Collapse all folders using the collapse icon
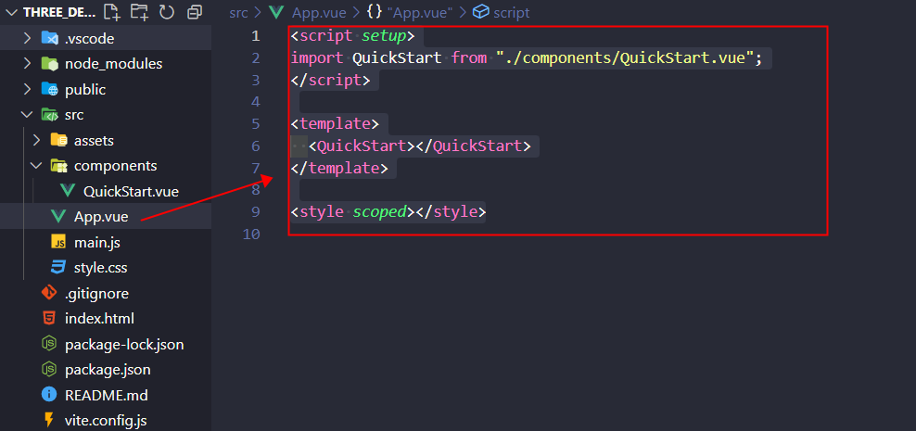This screenshot has width=916, height=431. (195, 12)
